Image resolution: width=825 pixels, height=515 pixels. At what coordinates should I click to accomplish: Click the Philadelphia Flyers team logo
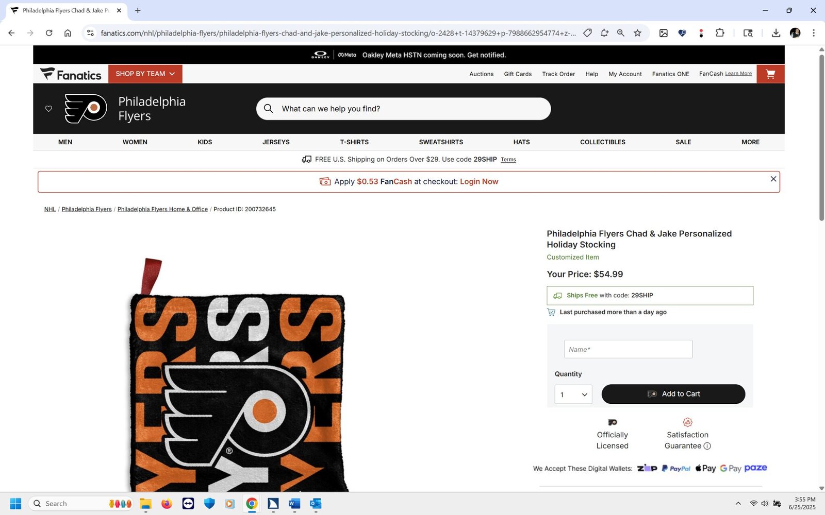click(86, 109)
